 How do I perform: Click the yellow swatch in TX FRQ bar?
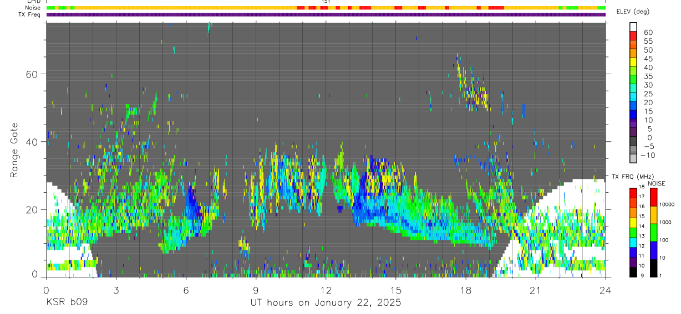click(x=633, y=223)
